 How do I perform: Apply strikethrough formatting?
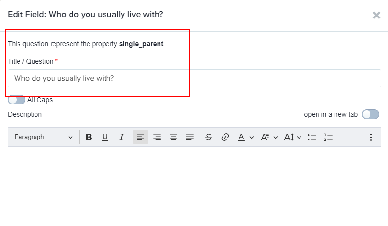(x=209, y=137)
